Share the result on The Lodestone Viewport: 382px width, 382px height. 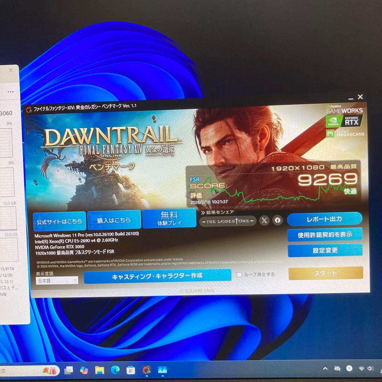tap(227, 221)
